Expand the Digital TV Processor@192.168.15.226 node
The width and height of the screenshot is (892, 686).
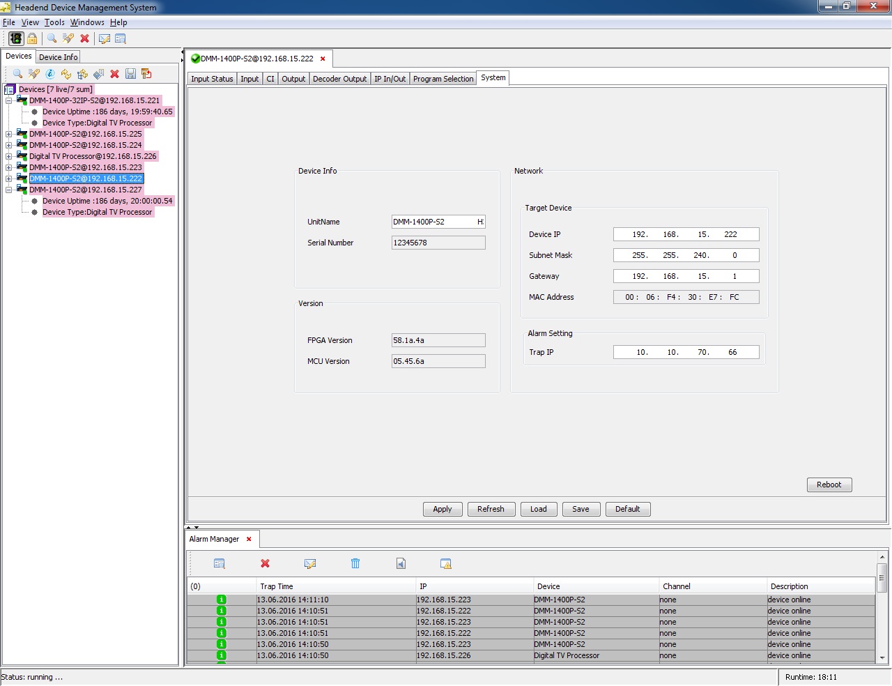coord(8,156)
